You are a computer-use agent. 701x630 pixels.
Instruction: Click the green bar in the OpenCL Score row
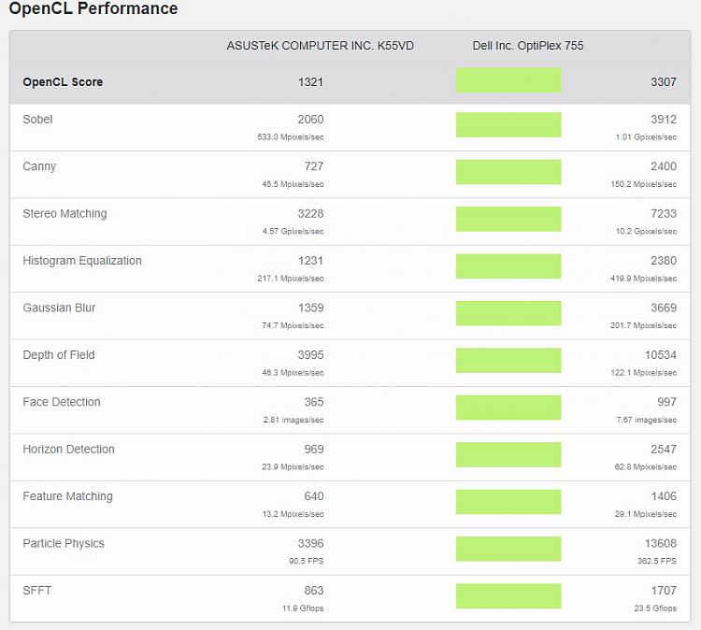[508, 80]
